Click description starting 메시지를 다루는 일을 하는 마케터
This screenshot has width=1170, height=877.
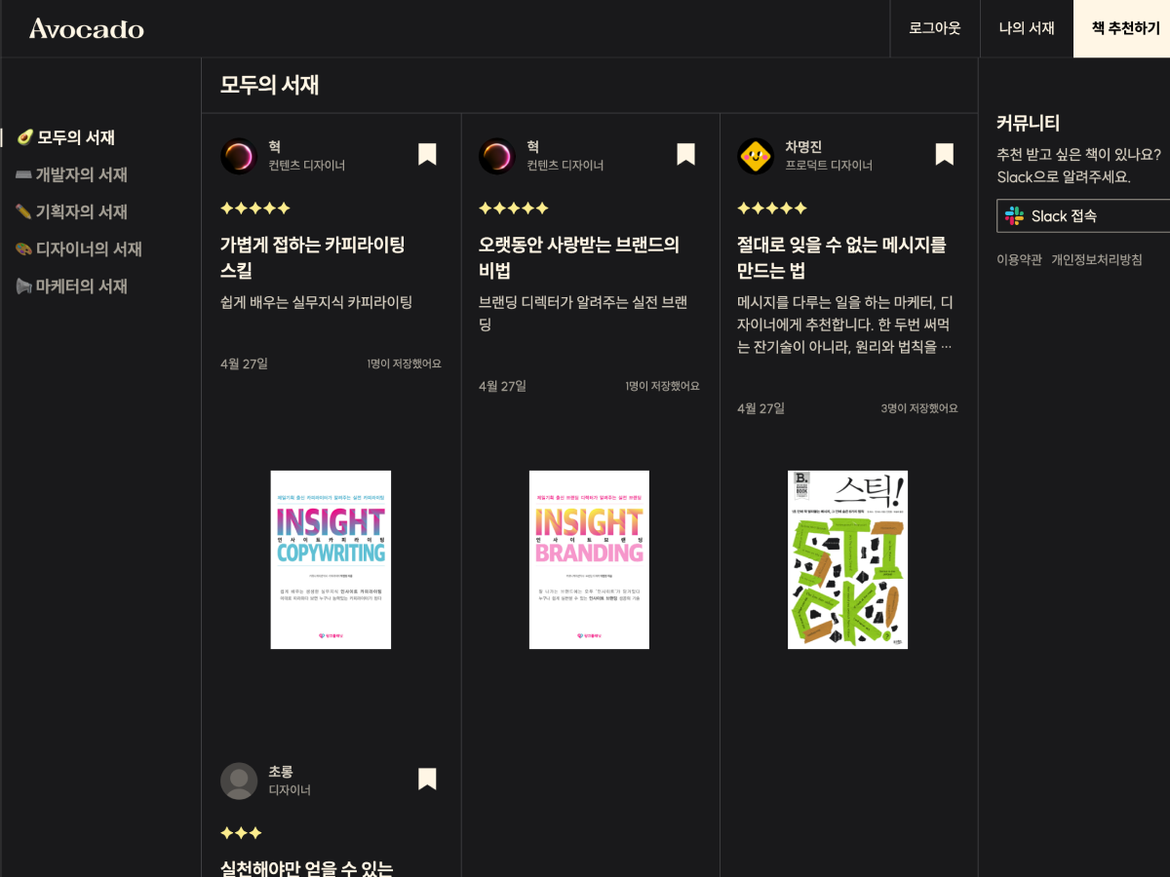[845, 324]
